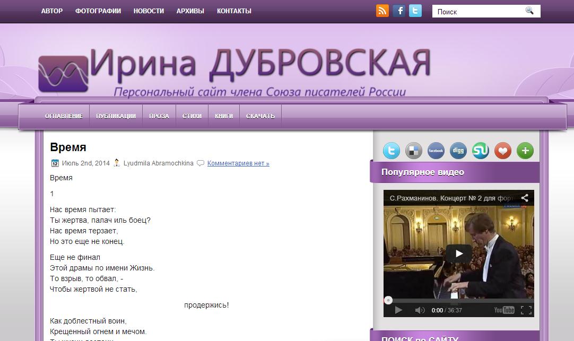Open the АРХИВЫ menu
The height and width of the screenshot is (341, 574).
(189, 11)
